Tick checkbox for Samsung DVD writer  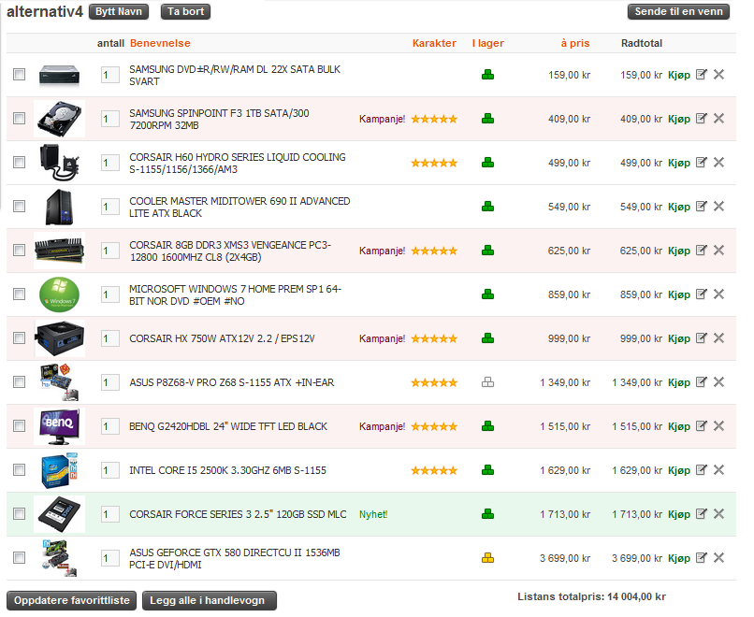point(20,75)
